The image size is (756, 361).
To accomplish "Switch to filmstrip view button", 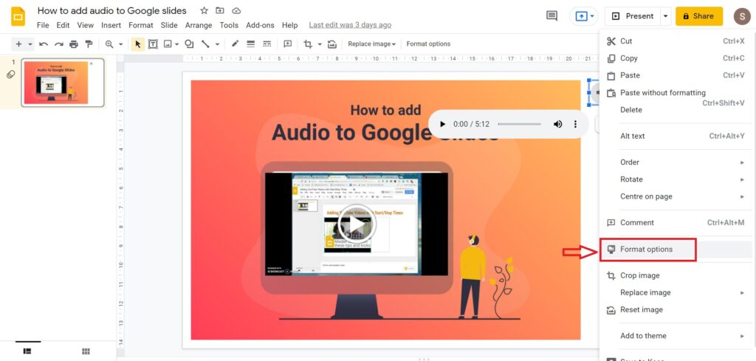I will pyautogui.click(x=27, y=351).
